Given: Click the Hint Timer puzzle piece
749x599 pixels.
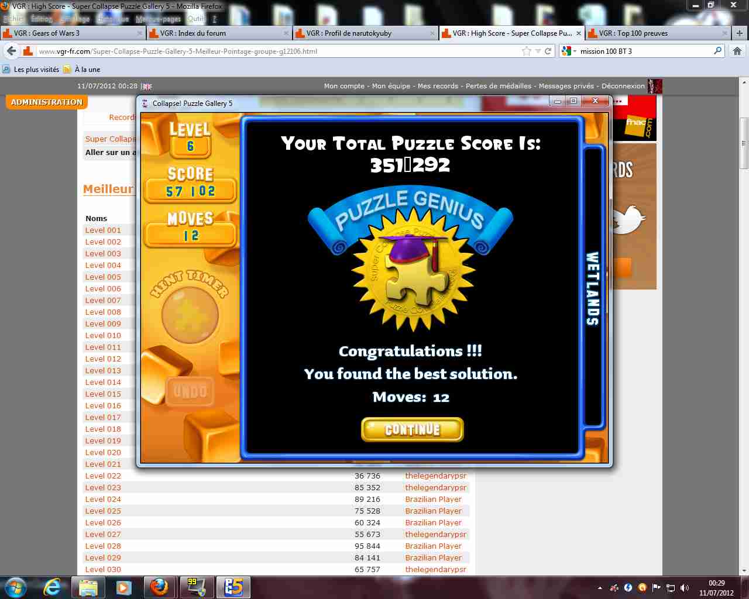Looking at the screenshot, I should coord(190,315).
